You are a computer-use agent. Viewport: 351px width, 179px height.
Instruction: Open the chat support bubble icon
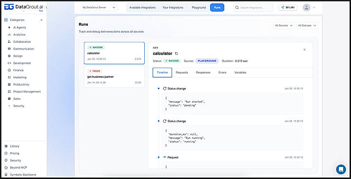(x=341, y=169)
